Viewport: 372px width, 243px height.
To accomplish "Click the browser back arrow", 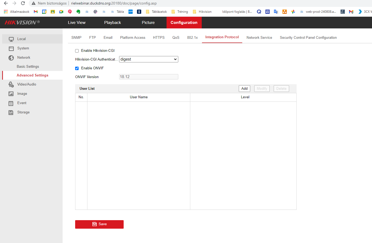I will point(6,3).
